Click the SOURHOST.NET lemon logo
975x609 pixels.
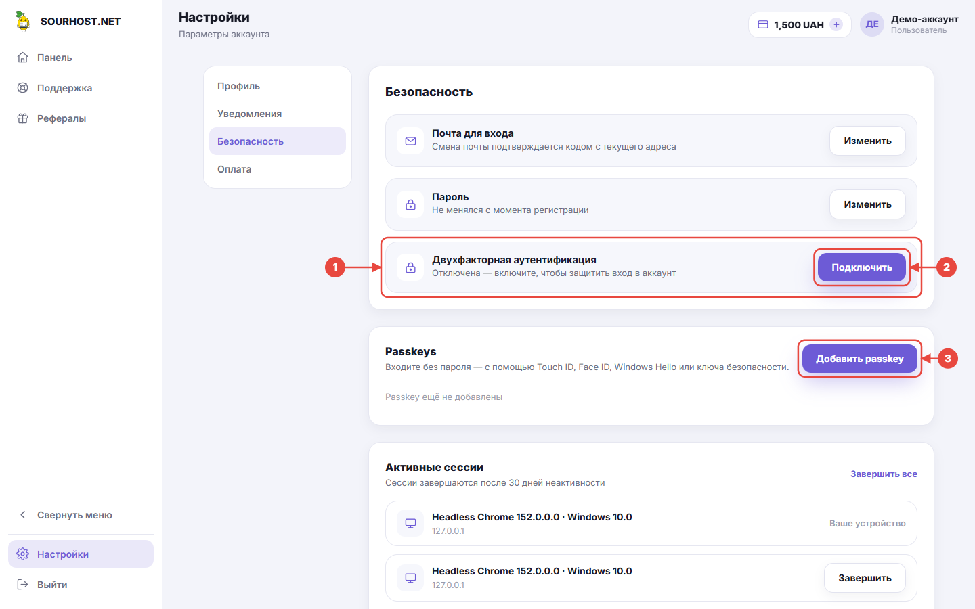pyautogui.click(x=24, y=22)
